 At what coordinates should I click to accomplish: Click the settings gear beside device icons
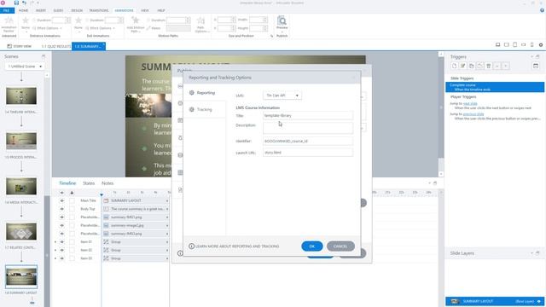click(x=541, y=45)
